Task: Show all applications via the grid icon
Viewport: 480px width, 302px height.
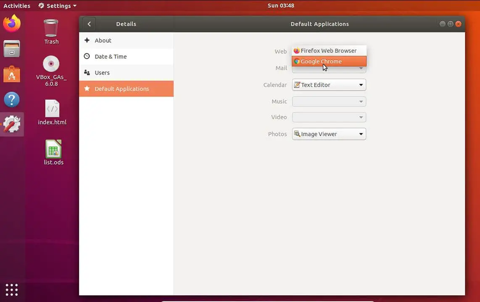Action: 12,289
